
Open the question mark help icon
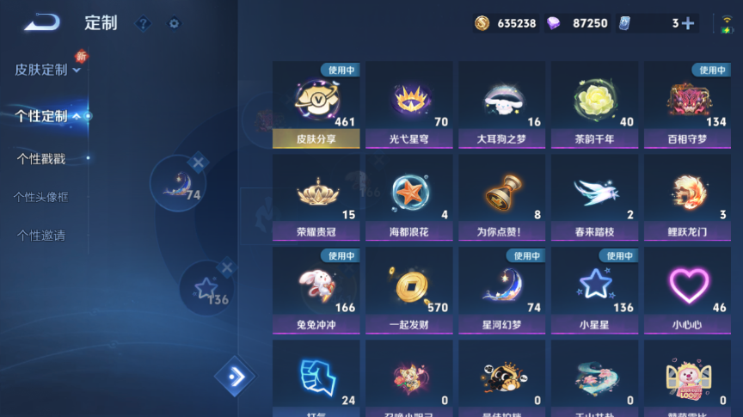(143, 23)
